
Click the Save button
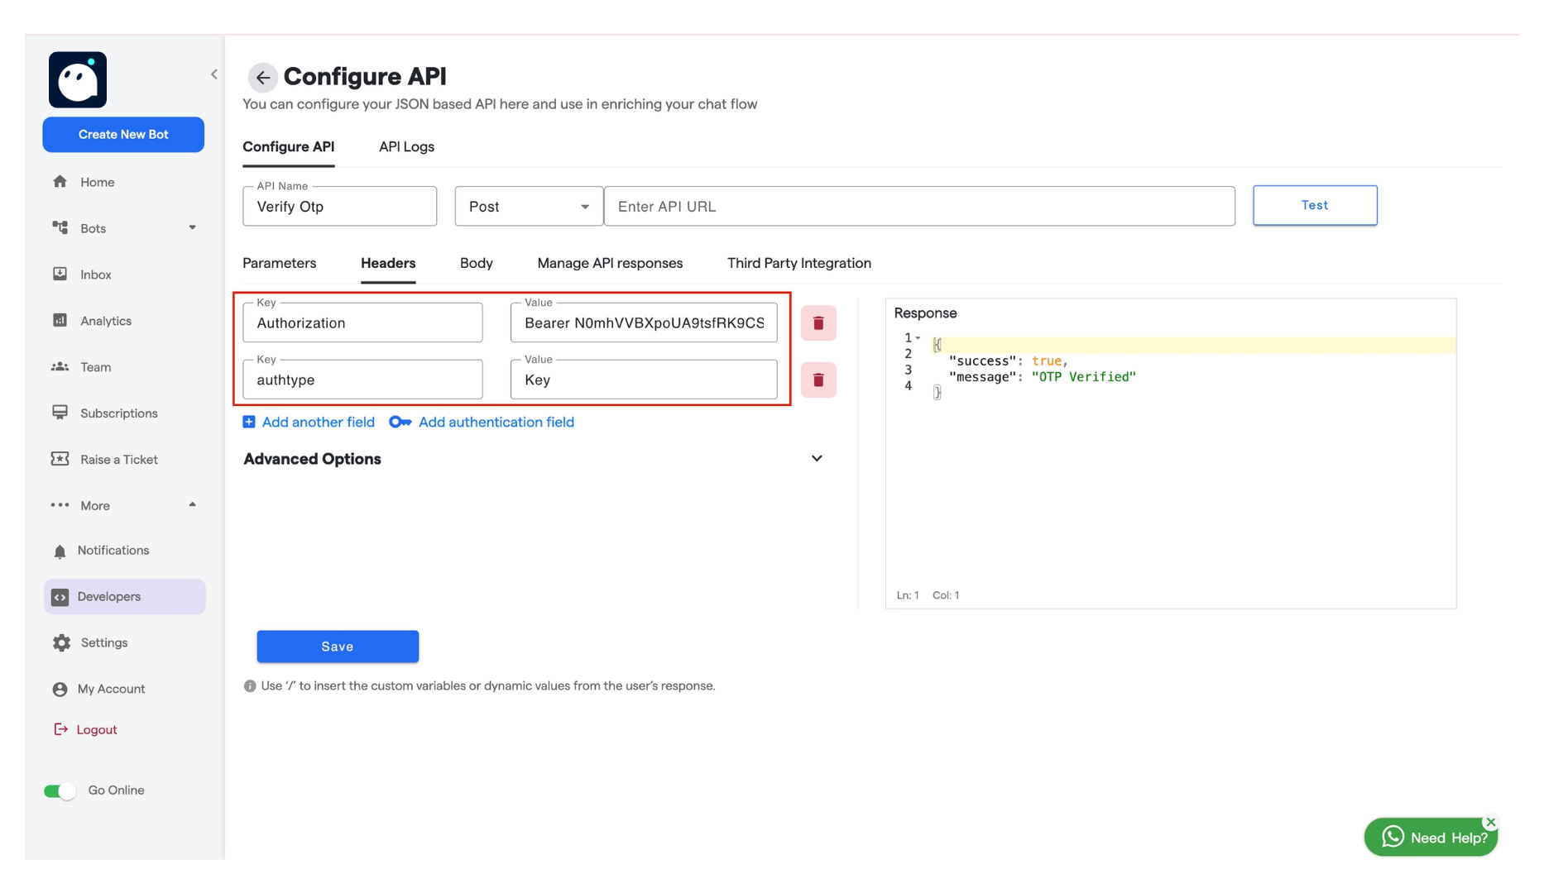click(338, 646)
